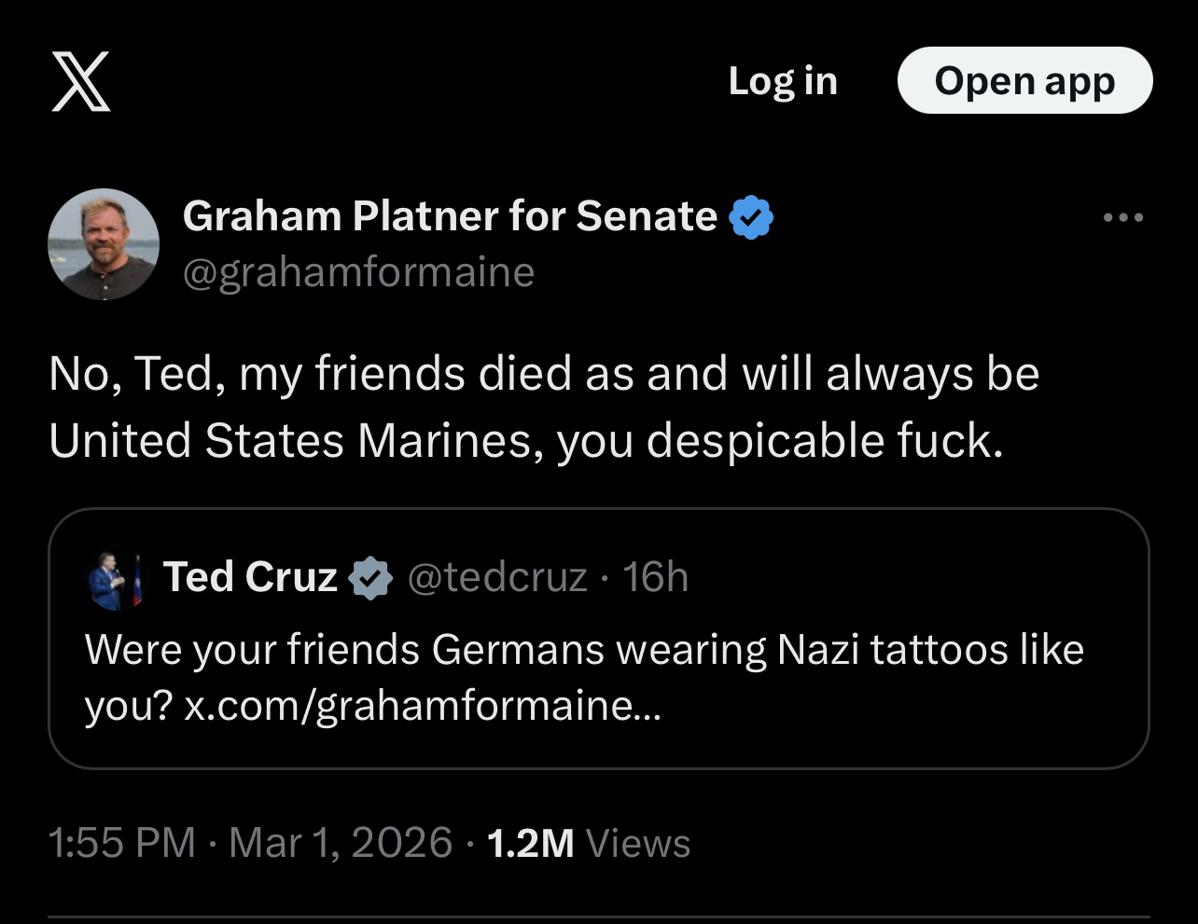Click the X logo icon
Image resolution: width=1198 pixels, height=924 pixels.
[81, 81]
